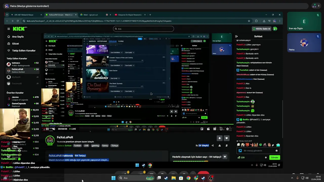Report the stream with warning icon
The width and height of the screenshot is (324, 182).
(x=219, y=146)
